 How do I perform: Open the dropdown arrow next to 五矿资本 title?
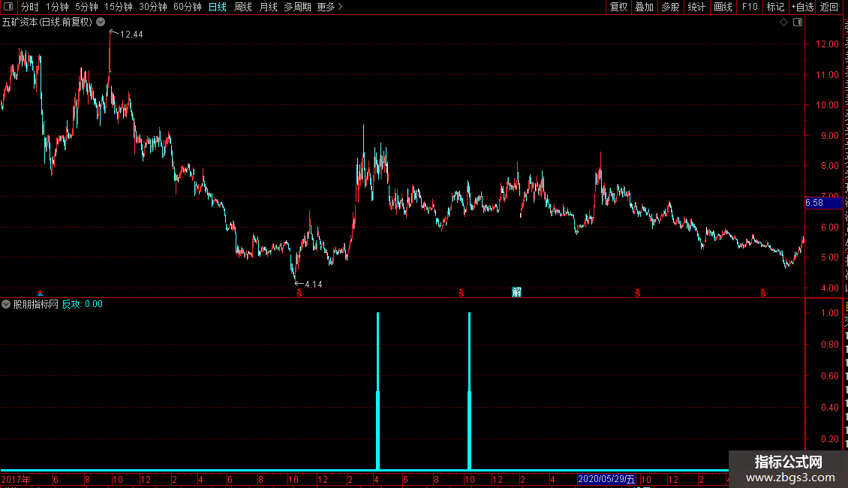point(101,23)
